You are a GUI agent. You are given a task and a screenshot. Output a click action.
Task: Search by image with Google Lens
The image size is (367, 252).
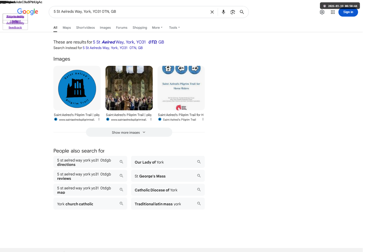233,12
